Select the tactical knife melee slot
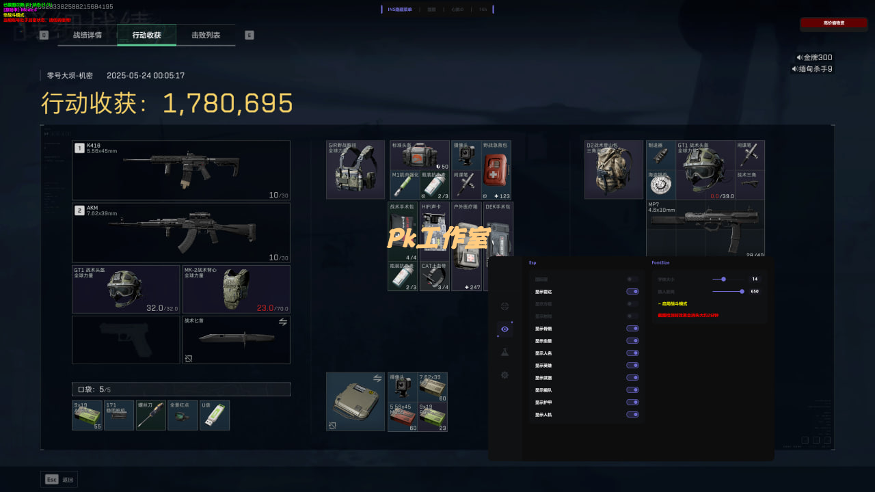875x492 pixels. coord(236,340)
